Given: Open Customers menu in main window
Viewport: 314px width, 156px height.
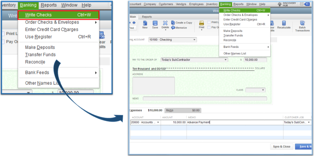Looking at the screenshot, I should coord(166,4).
